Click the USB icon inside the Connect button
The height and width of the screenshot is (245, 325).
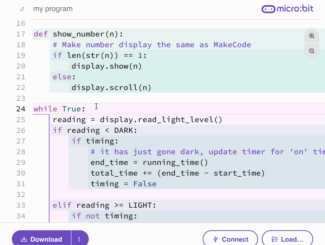[x=215, y=239]
